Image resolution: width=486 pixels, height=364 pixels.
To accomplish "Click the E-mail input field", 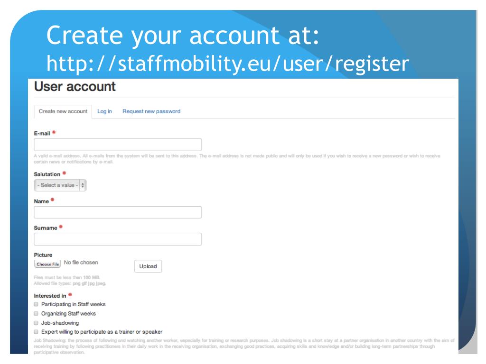I will click(118, 145).
